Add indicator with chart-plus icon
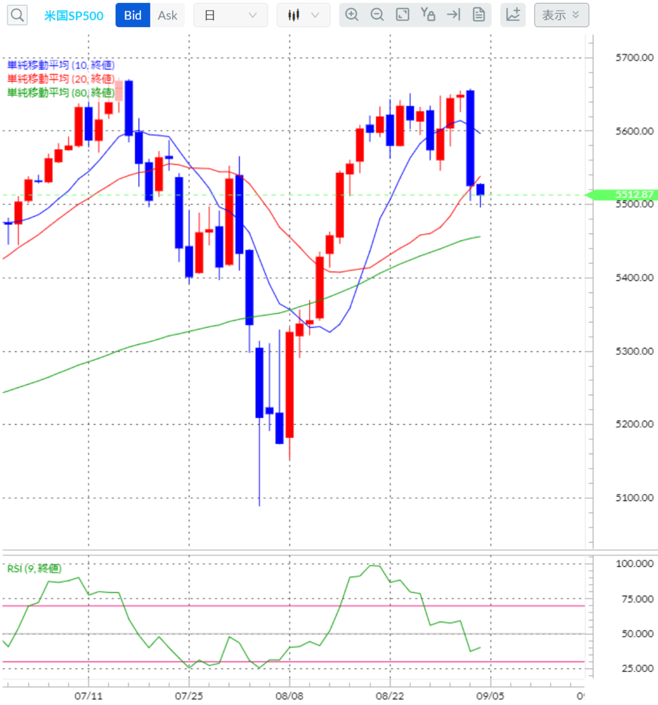The image size is (658, 705). pyautogui.click(x=513, y=15)
